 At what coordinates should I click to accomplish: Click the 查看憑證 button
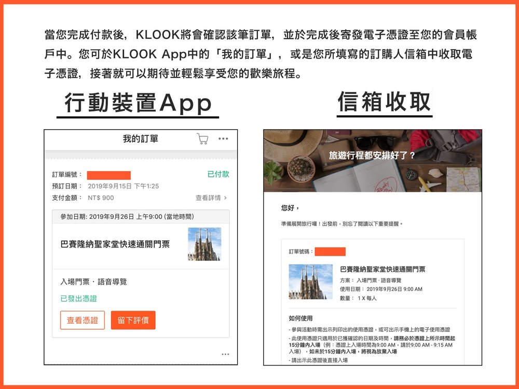pos(83,321)
